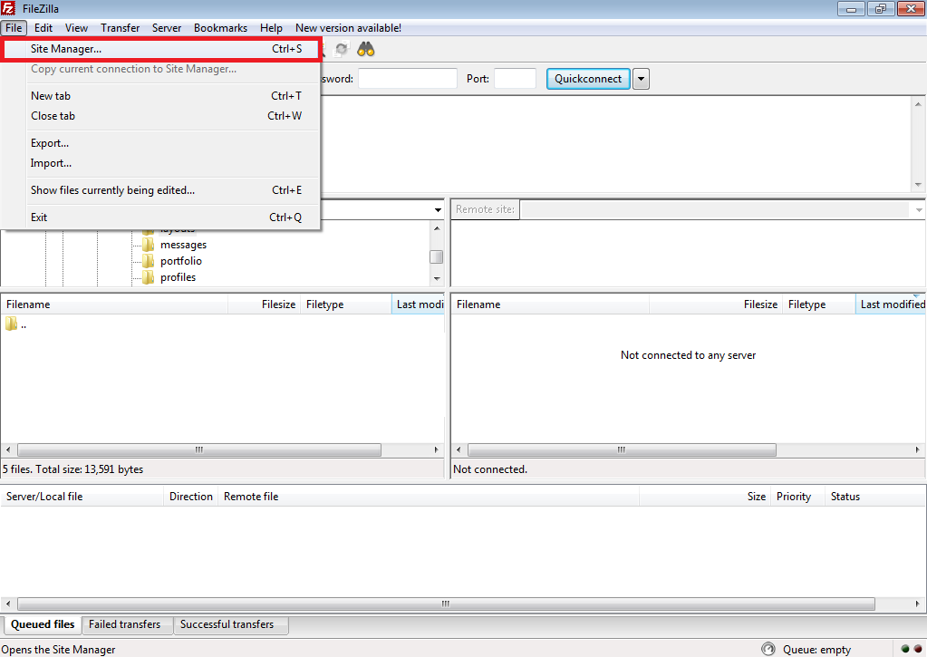This screenshot has width=927, height=657.
Task: Click local tree scroll down arrow
Action: pos(437,278)
